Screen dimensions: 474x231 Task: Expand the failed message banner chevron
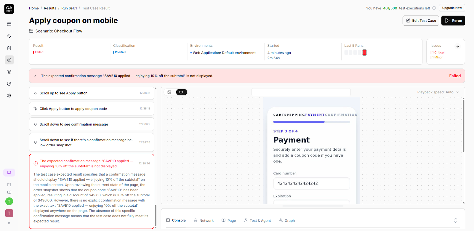35,76
